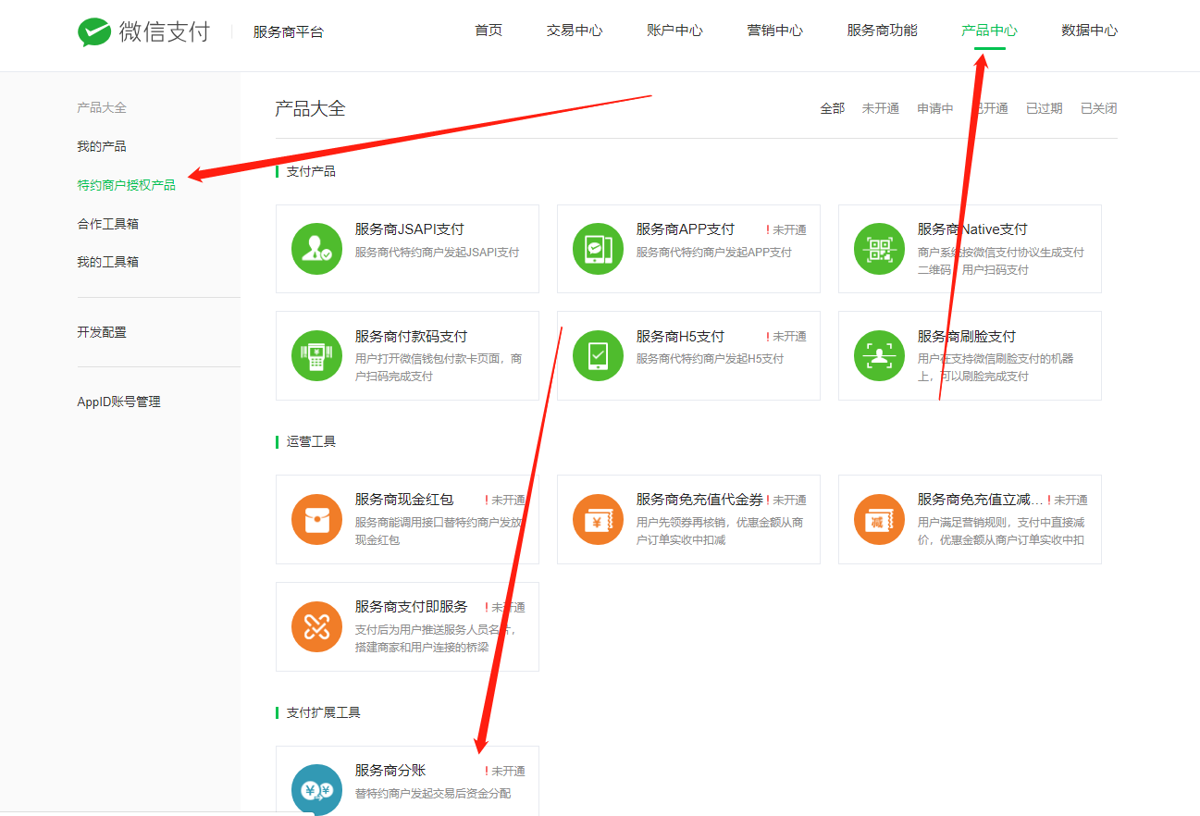Screen dimensions: 1200x816
Task: Click the 服务商付款码支付 title
Action: click(x=411, y=337)
